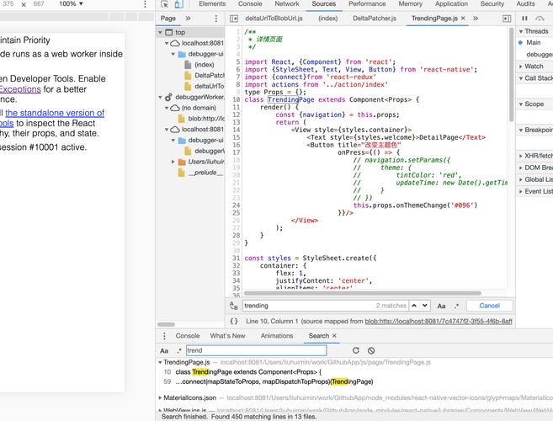The width and height of the screenshot is (553, 421).
Task: Open the source mapped blob link
Action: tap(439, 321)
